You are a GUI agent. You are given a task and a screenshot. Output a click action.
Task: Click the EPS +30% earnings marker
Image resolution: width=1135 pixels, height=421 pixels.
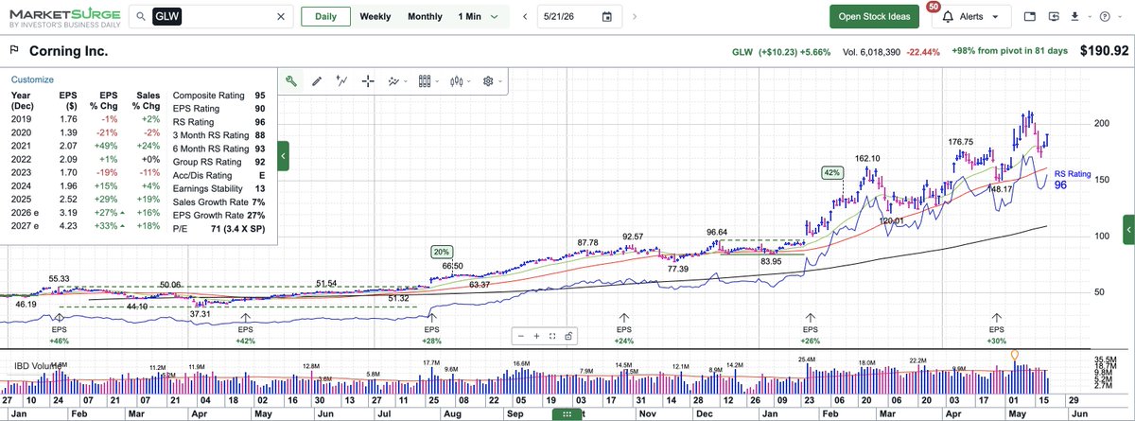[996, 327]
